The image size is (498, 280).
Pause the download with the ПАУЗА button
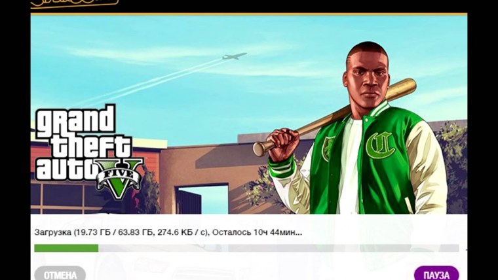436,273
